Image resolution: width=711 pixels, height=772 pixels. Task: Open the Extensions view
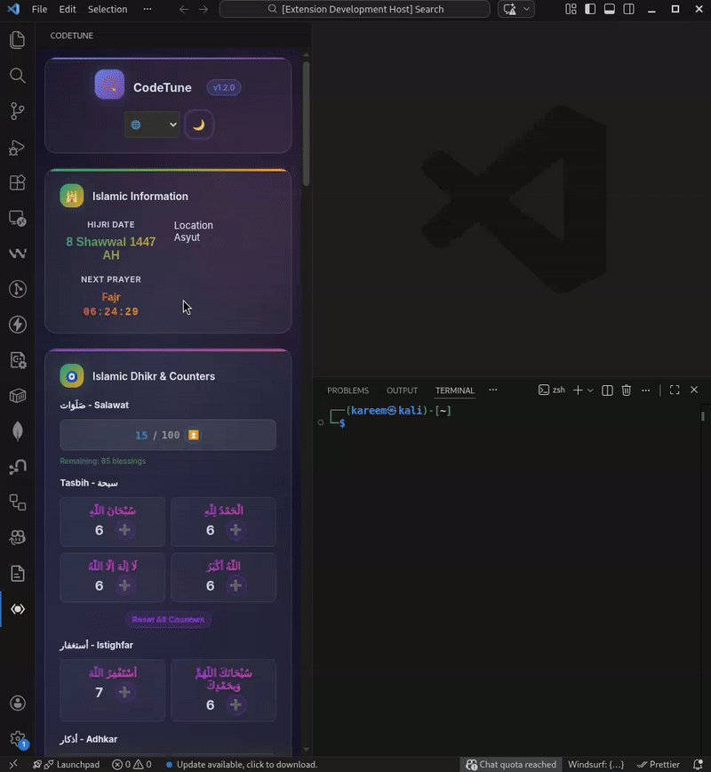click(x=17, y=182)
